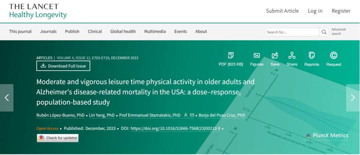360x155 pixels.
Task: Focus the Search for input field
Action: pos(292,32)
